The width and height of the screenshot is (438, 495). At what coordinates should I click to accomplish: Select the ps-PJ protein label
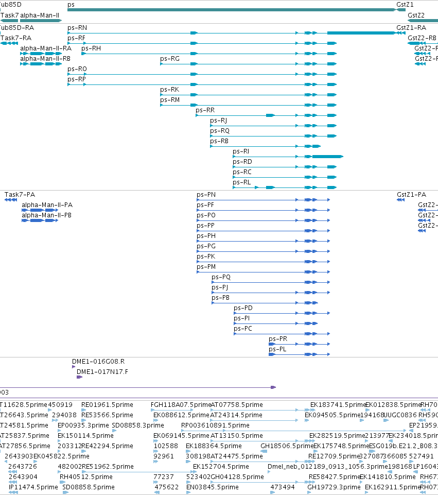click(220, 287)
